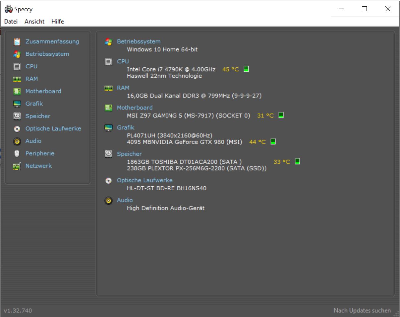400x317 pixels.
Task: Open the Hilfe menu
Action: pyautogui.click(x=57, y=21)
